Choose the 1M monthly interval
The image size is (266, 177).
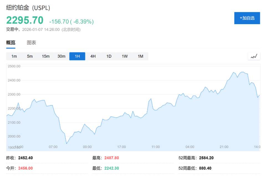point(140,56)
